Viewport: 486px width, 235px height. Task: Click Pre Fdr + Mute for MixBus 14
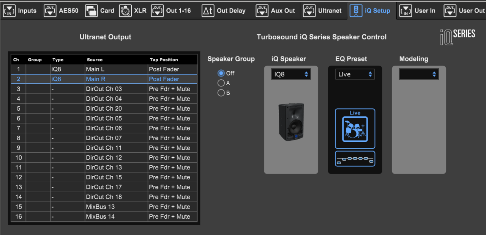click(172, 217)
